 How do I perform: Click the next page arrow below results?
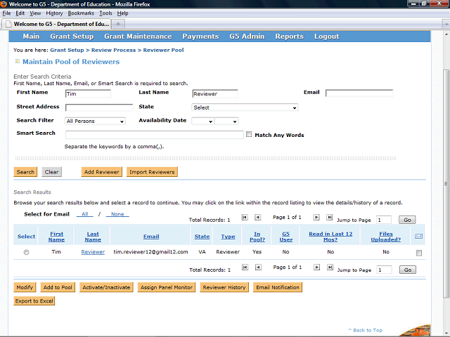pos(316,268)
